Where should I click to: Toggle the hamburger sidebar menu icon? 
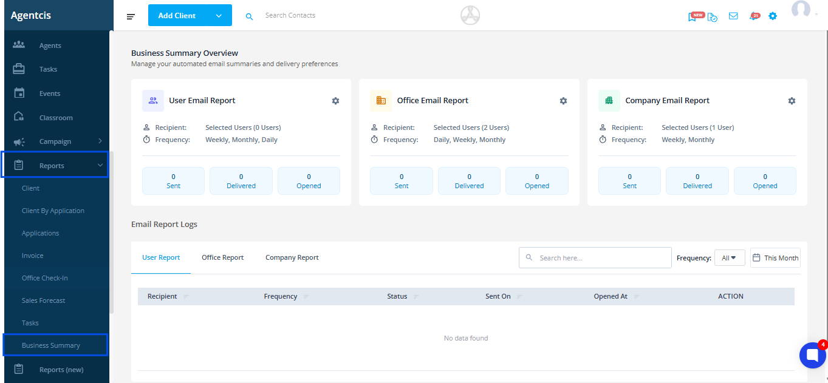pos(131,16)
